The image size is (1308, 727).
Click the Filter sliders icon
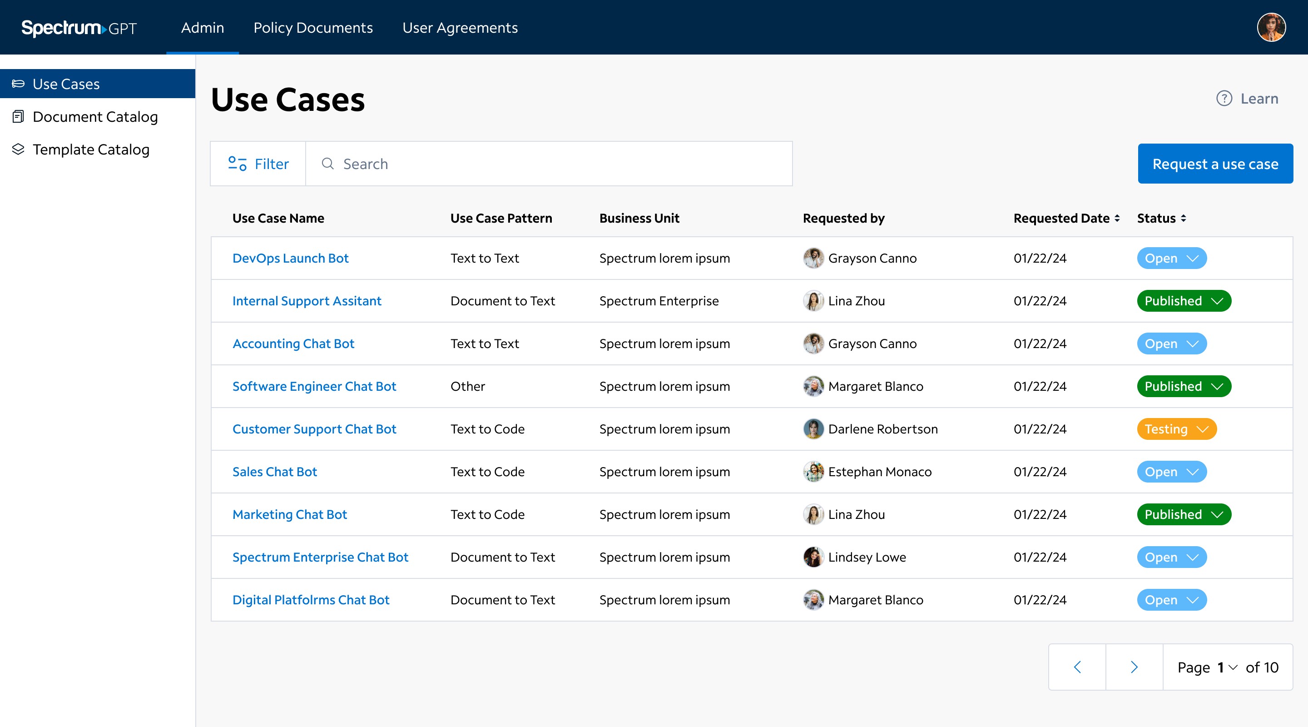[x=237, y=164]
